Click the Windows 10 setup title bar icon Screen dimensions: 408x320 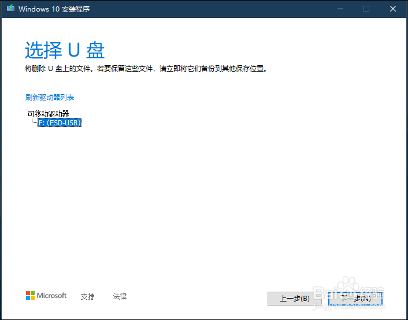10,8
